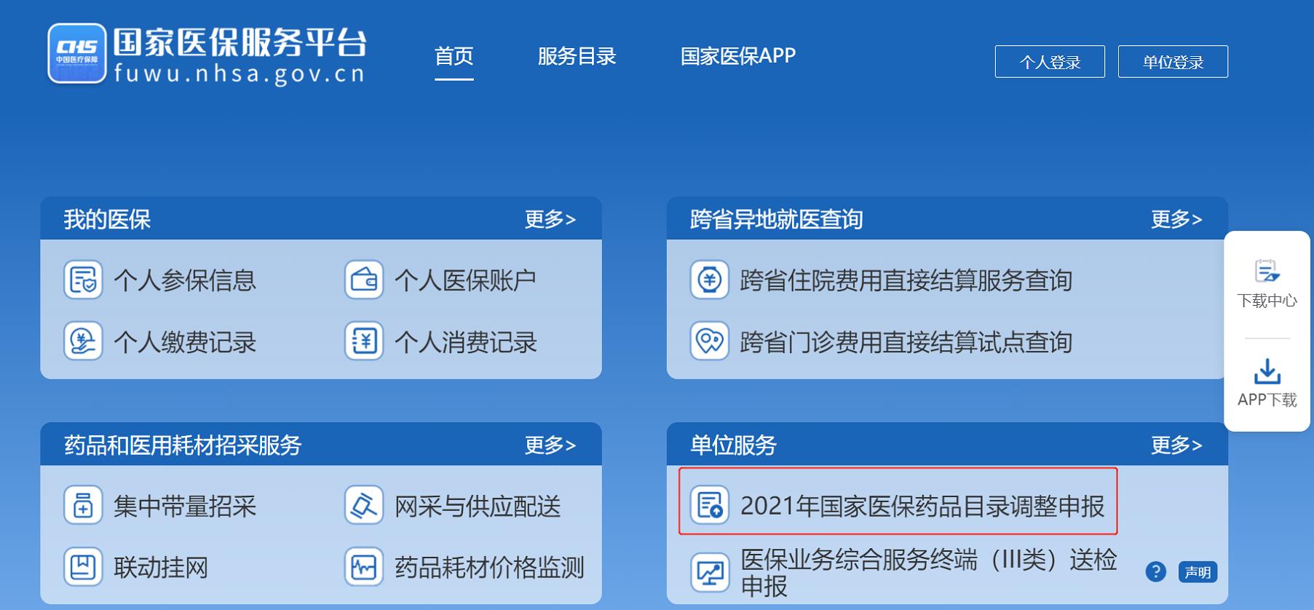Image resolution: width=1314 pixels, height=610 pixels.
Task: Open the cross-province hospitalization settlement query icon
Action: tap(710, 280)
